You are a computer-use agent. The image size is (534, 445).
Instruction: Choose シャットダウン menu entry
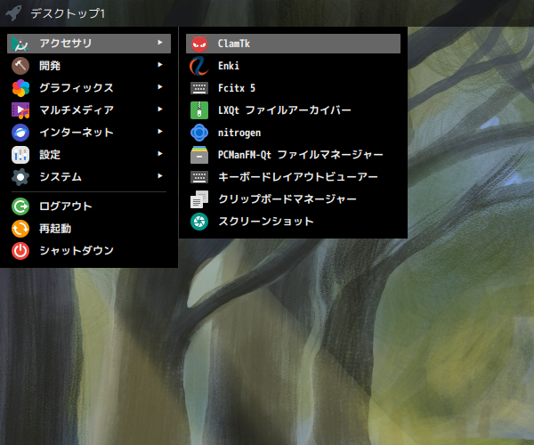tap(89, 251)
